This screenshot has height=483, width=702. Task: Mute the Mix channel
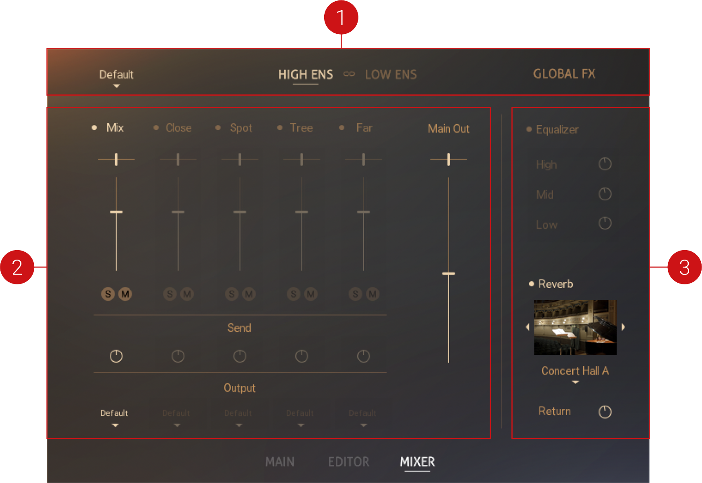(125, 294)
